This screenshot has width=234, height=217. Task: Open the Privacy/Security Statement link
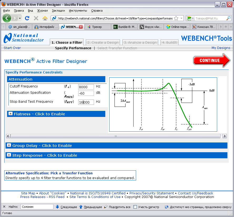(152, 193)
